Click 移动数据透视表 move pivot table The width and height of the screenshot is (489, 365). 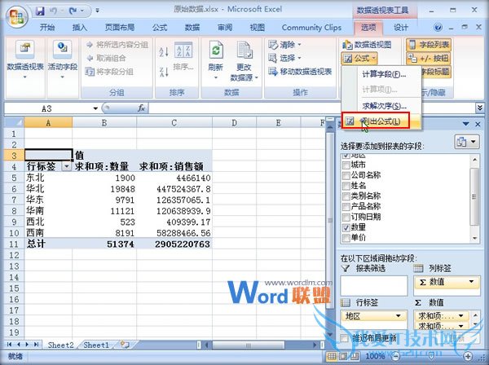pos(300,72)
